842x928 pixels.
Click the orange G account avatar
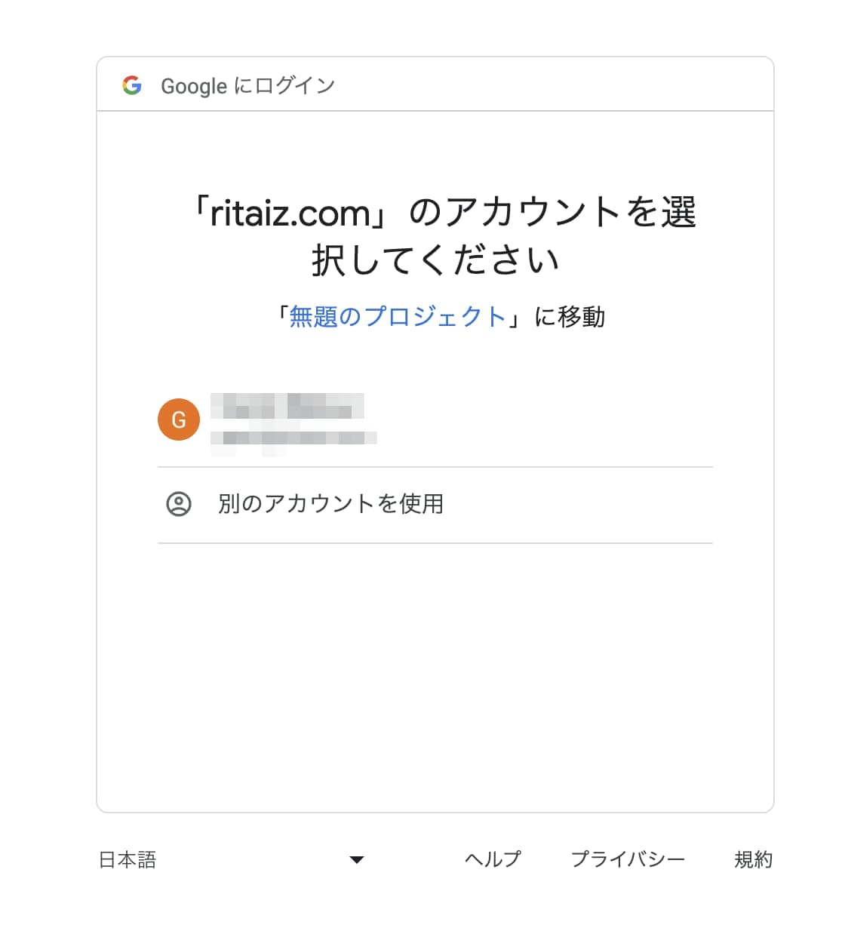[x=179, y=419]
